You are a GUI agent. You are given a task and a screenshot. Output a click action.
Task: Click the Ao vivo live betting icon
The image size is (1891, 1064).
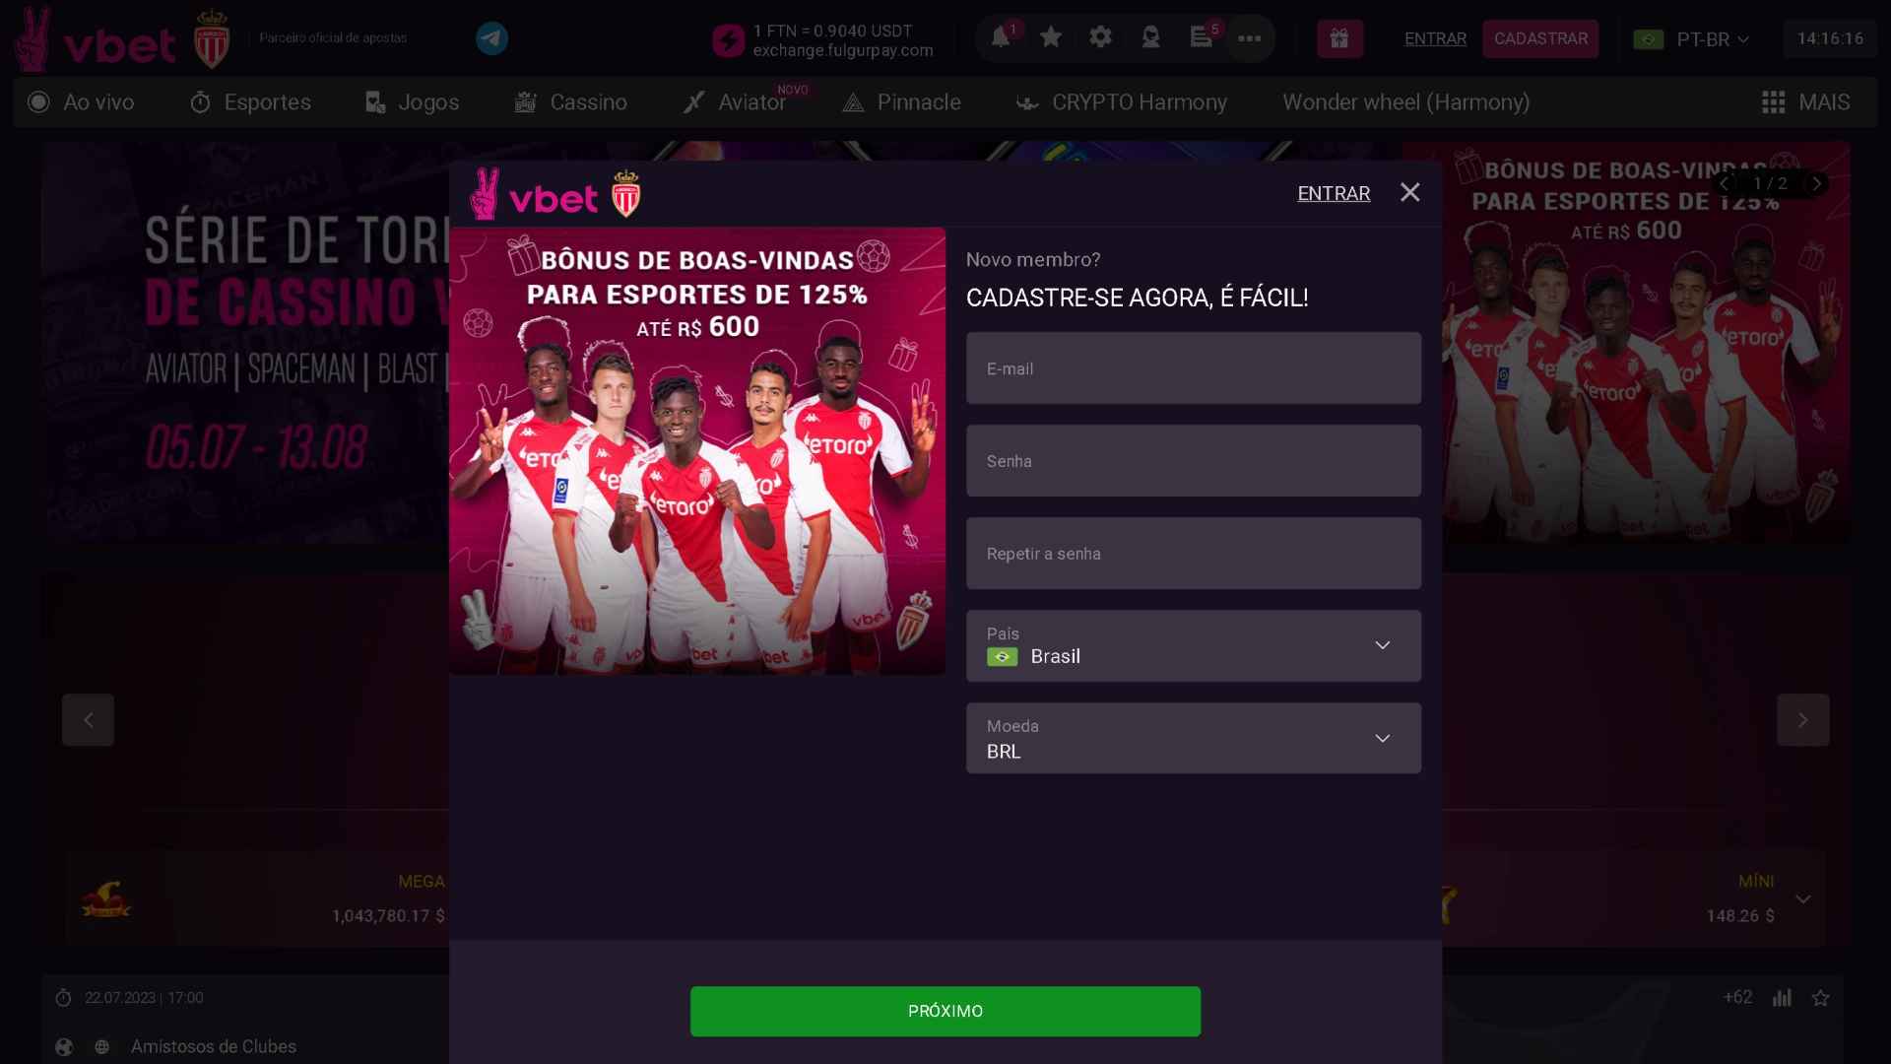pyautogui.click(x=39, y=101)
